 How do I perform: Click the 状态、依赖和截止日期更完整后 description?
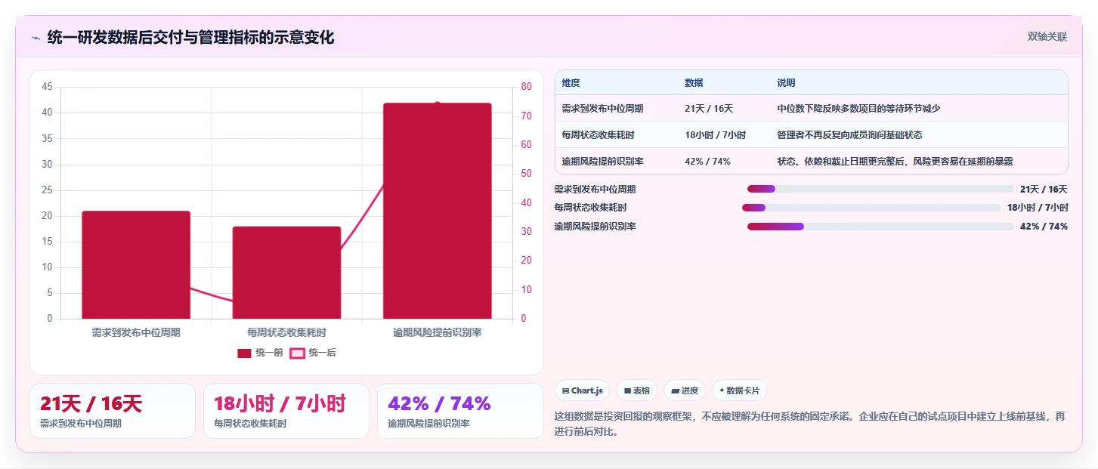pos(895,161)
